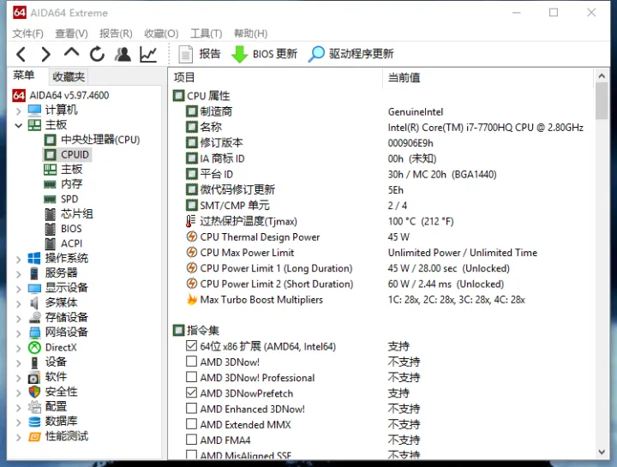Screen dimensions: 617x467
Task: Click the 显示设备 monitor icon
Action: pos(34,289)
